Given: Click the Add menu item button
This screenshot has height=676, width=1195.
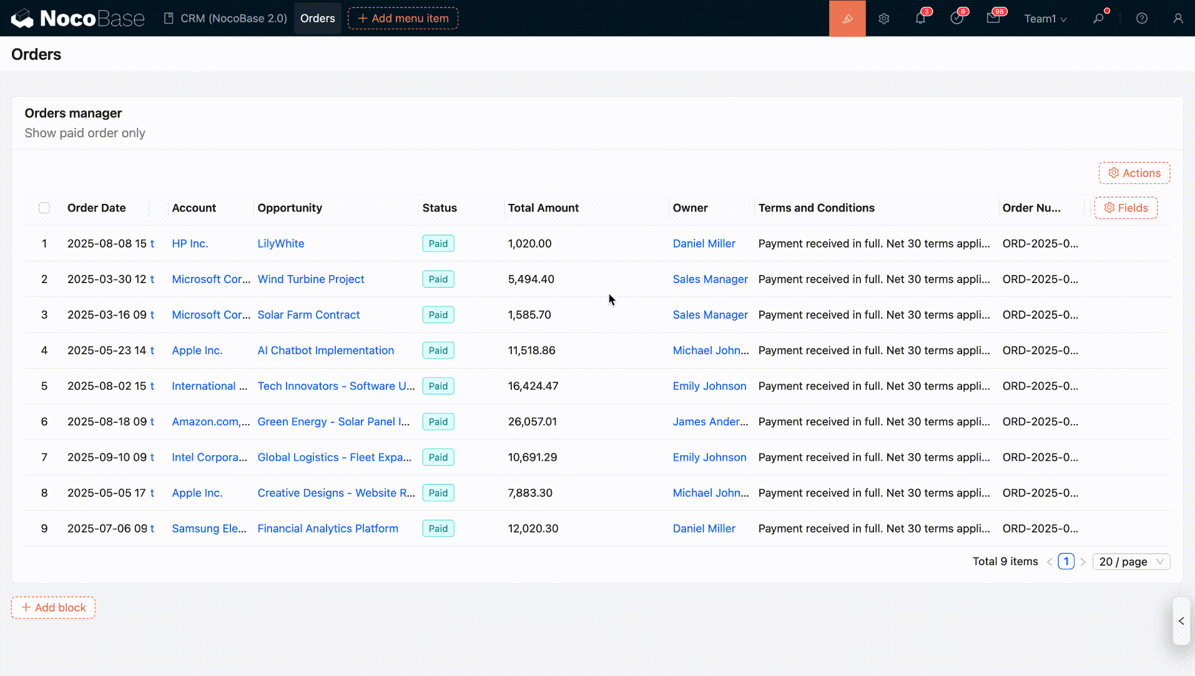Looking at the screenshot, I should tap(403, 19).
